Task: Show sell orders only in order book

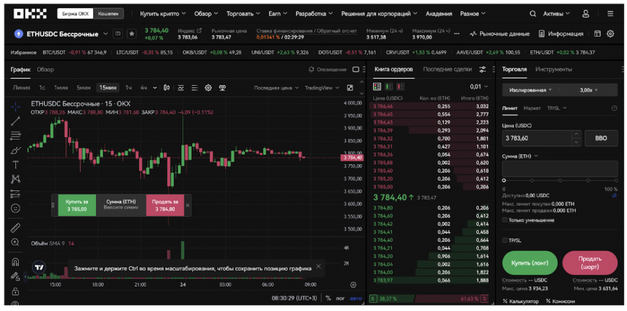Action: coord(399,87)
